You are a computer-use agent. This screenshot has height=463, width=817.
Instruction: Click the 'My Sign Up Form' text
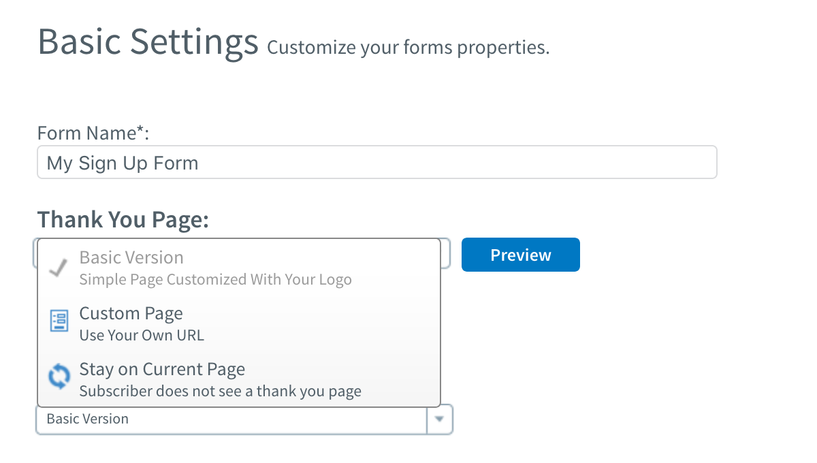123,163
